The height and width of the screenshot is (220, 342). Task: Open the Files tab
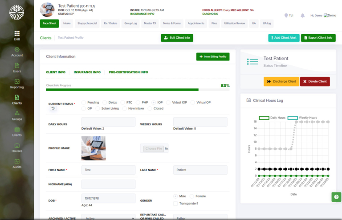point(214,23)
